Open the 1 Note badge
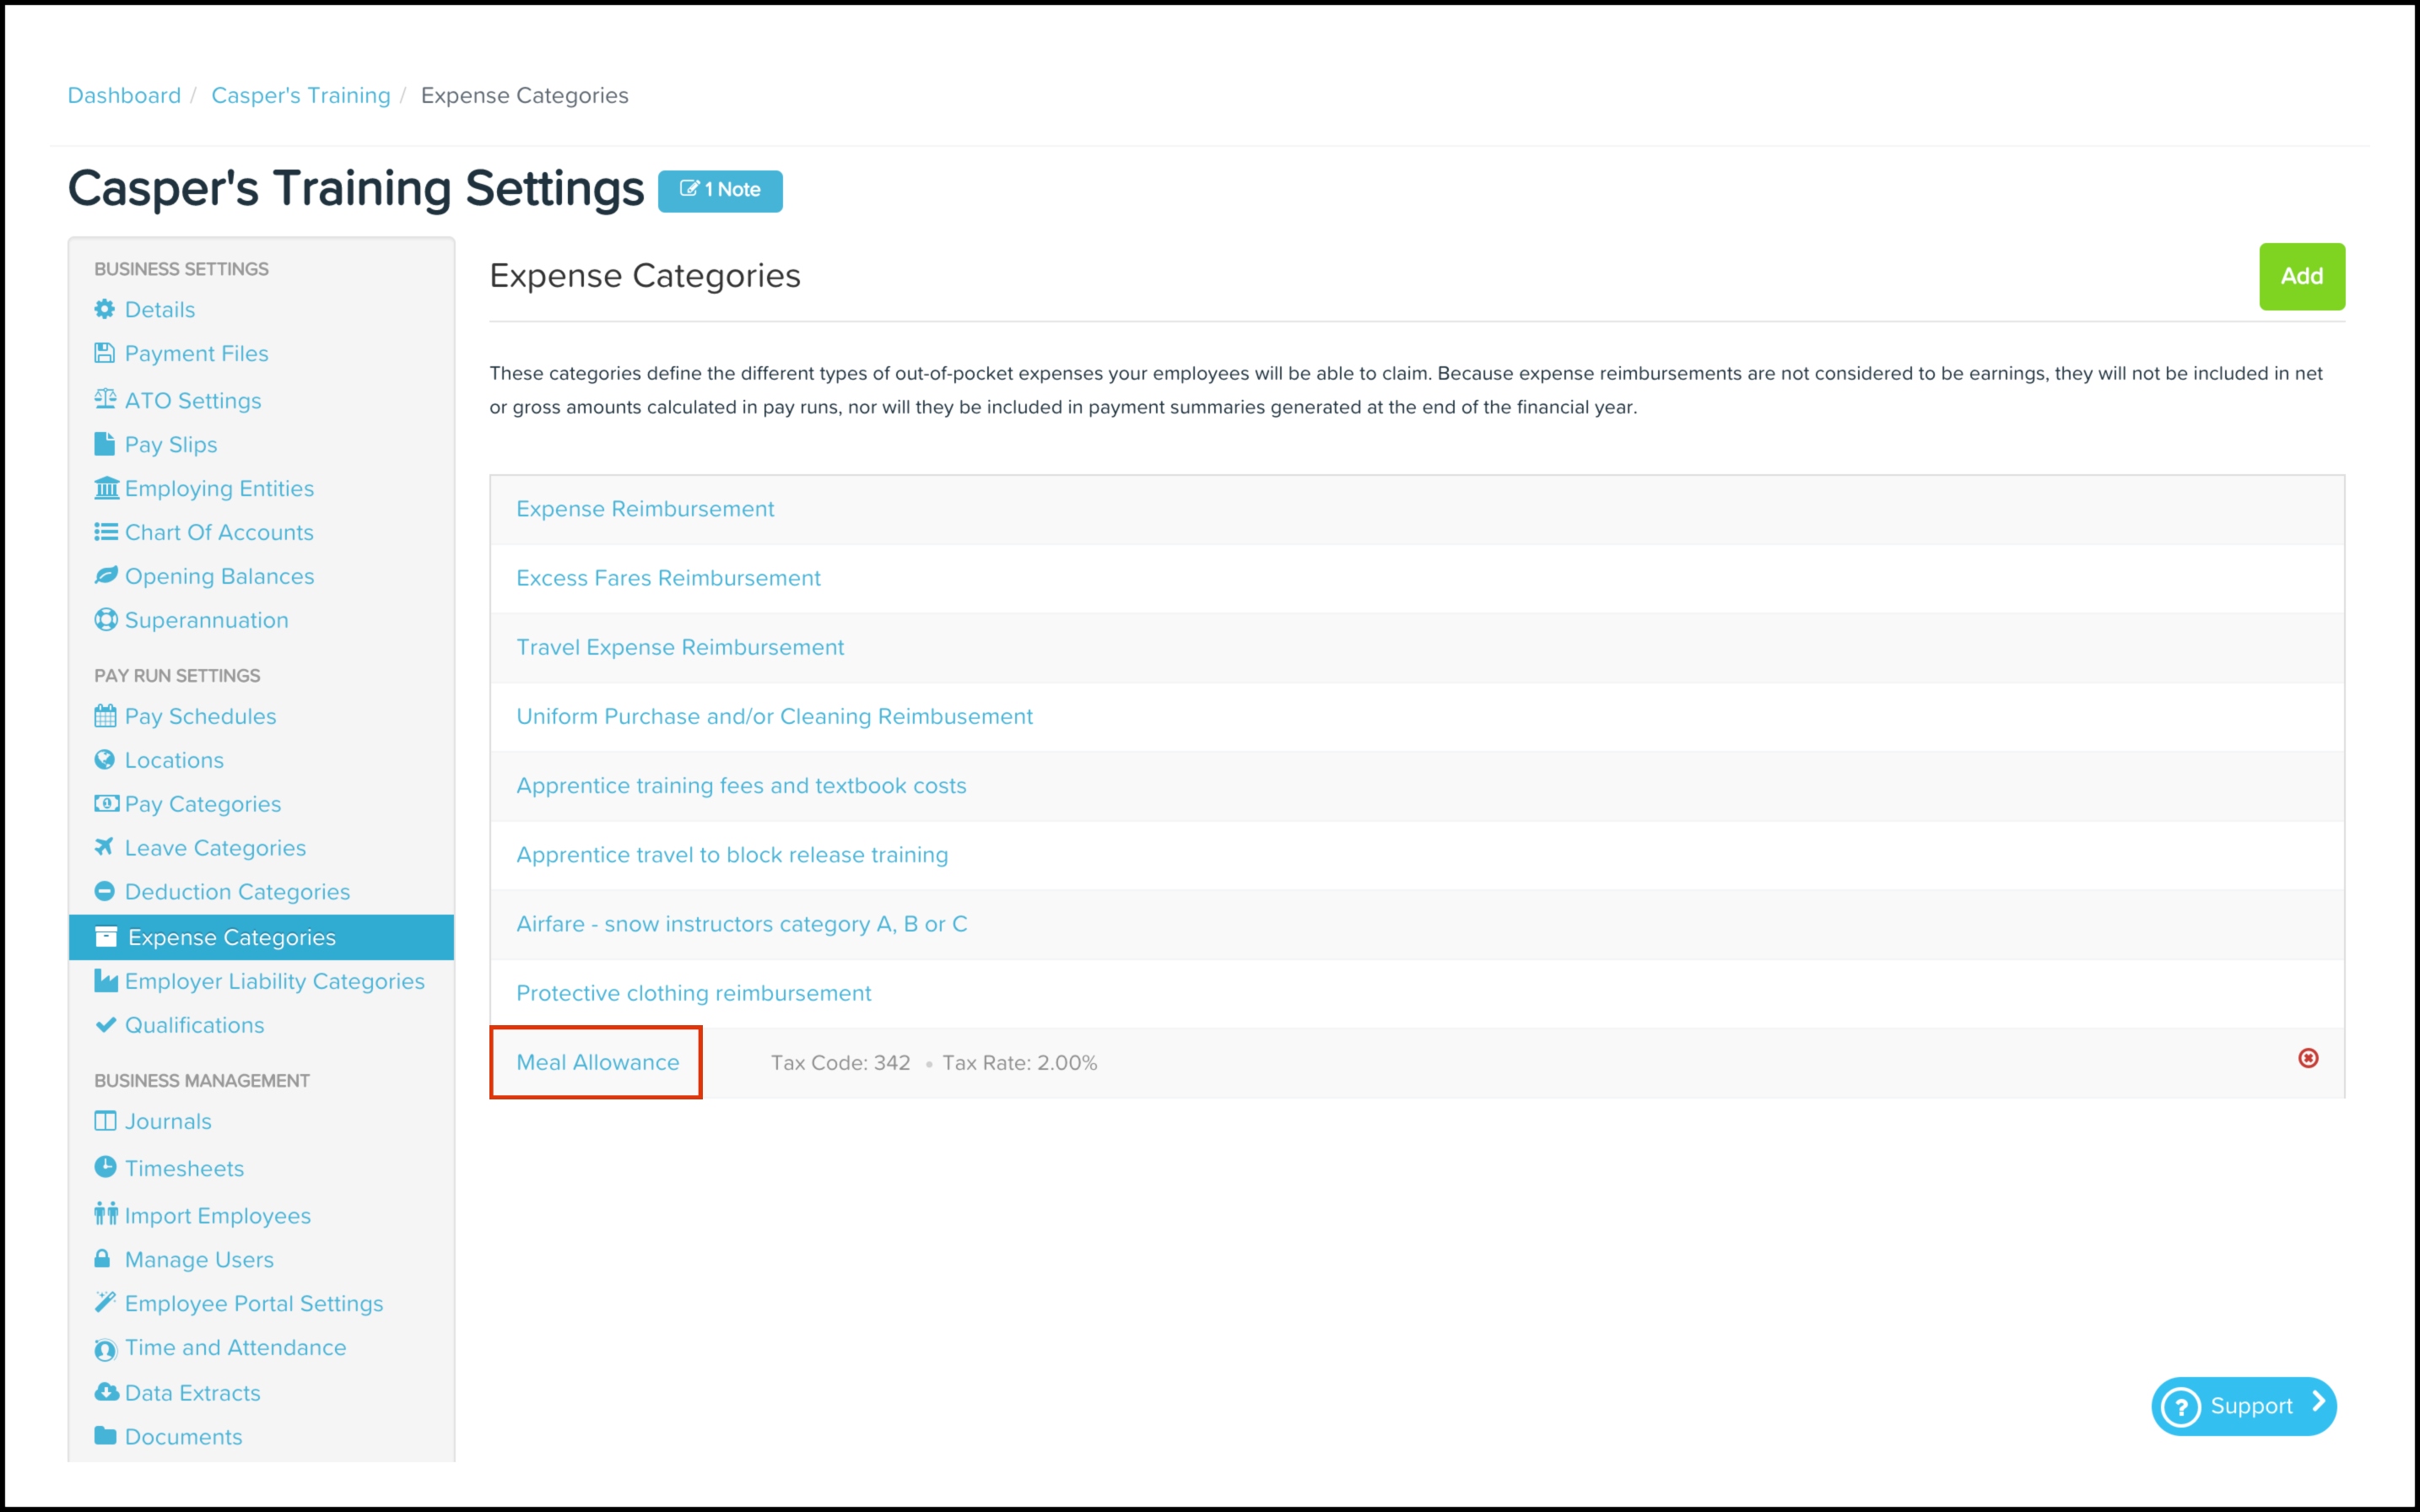The image size is (2420, 1512). point(720,190)
